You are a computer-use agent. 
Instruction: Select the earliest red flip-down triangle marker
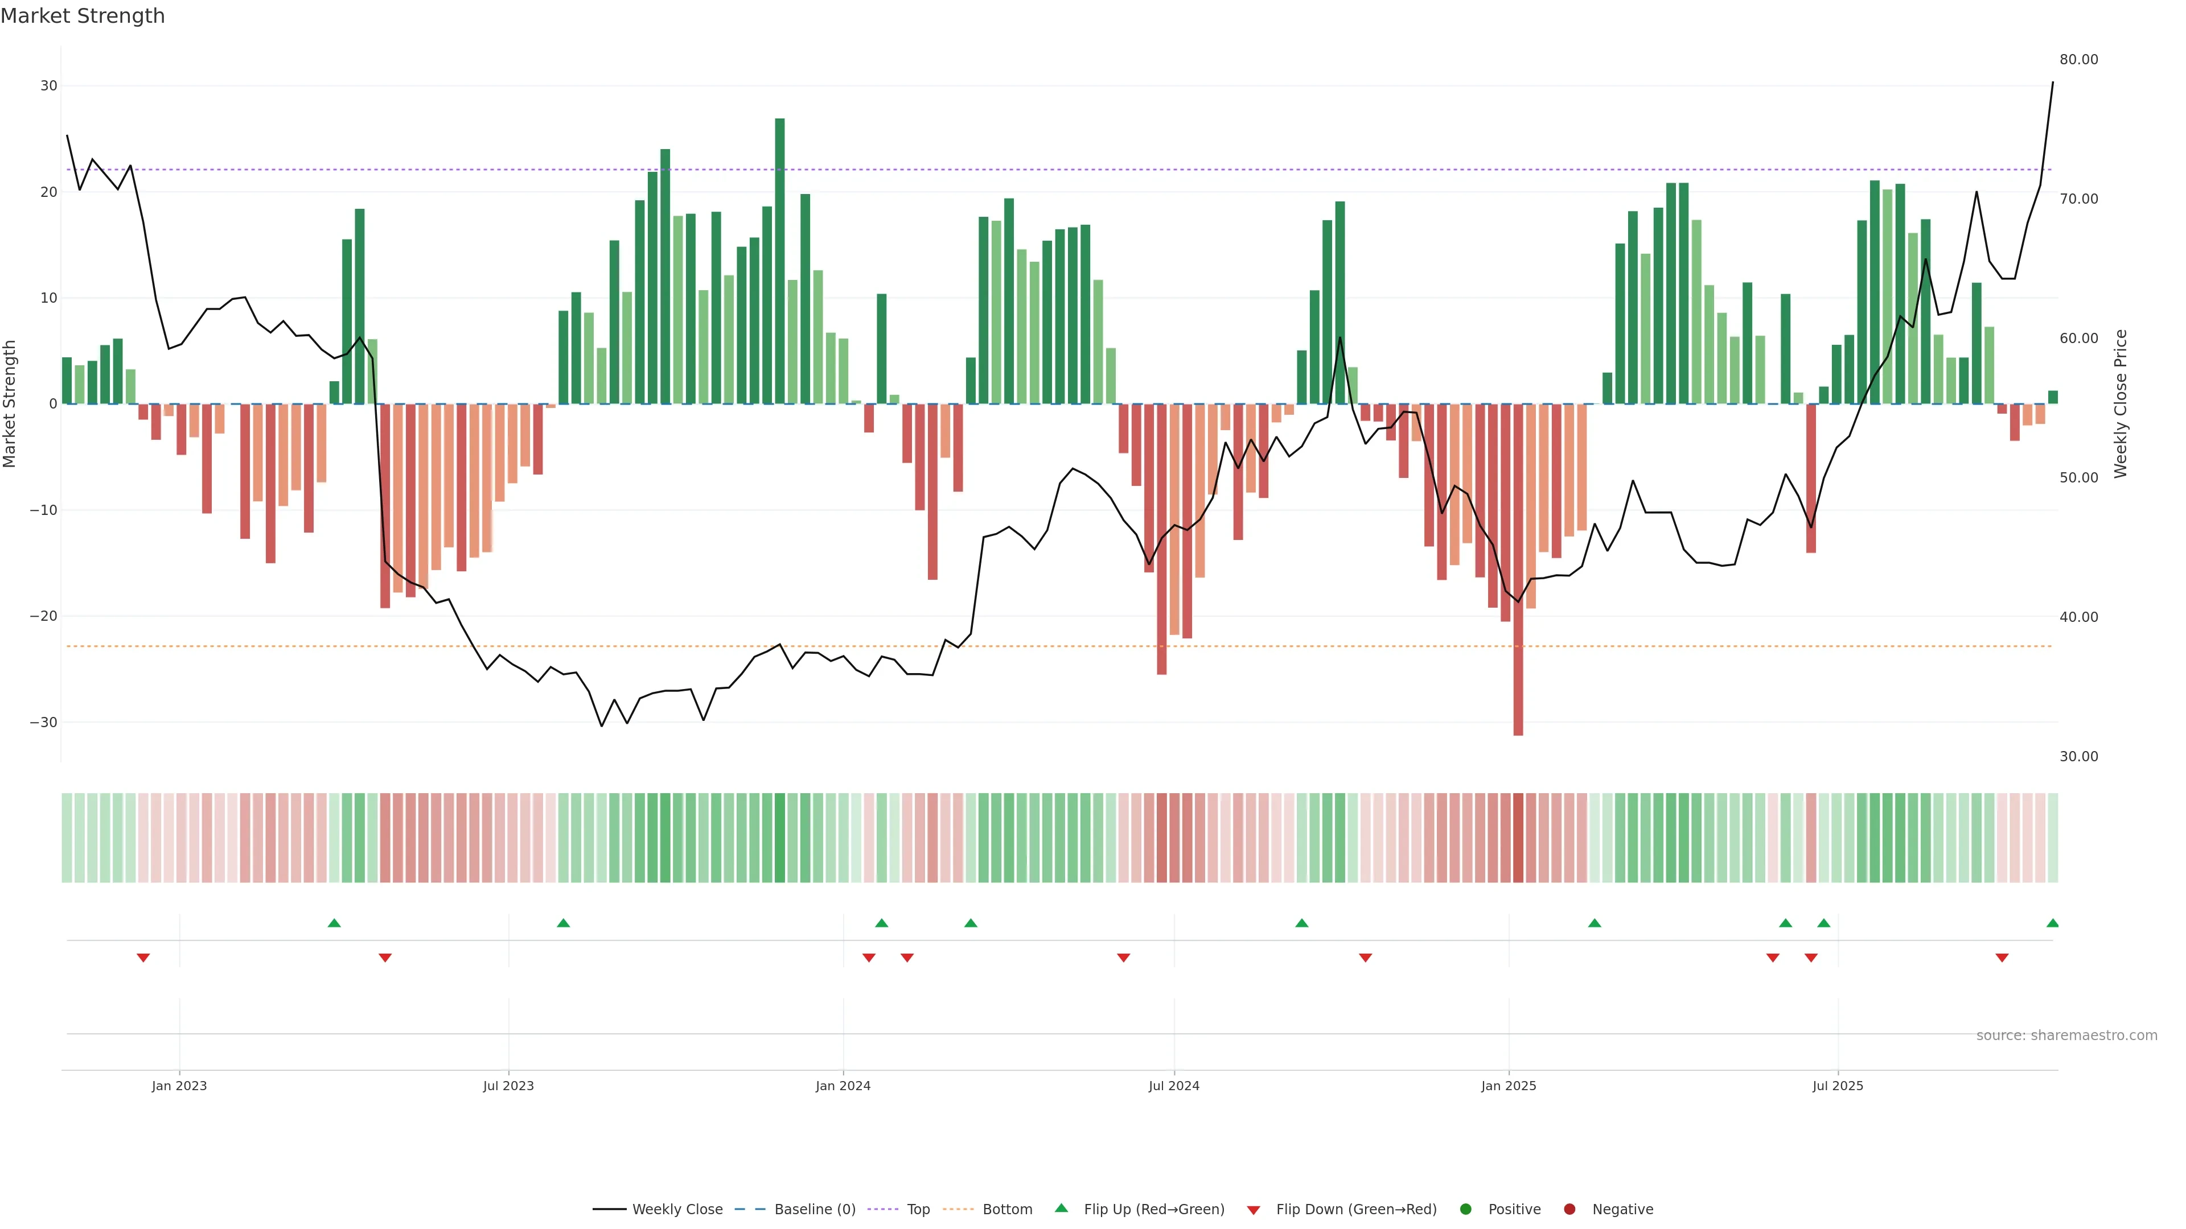[x=143, y=958]
